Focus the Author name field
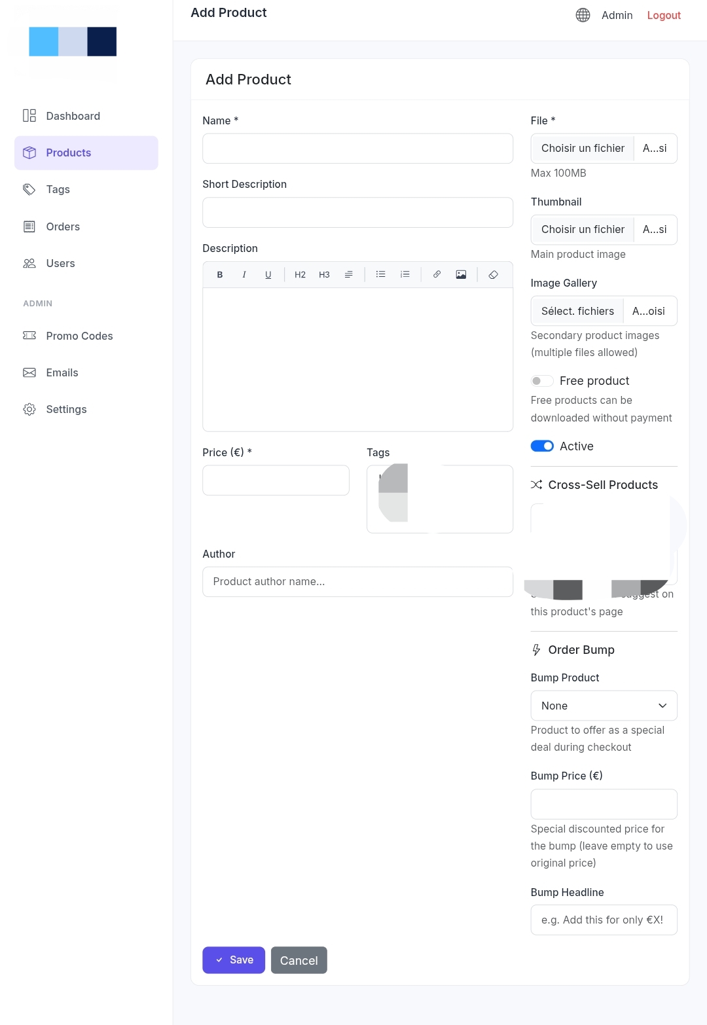Viewport: 707px width, 1025px height. 357,582
